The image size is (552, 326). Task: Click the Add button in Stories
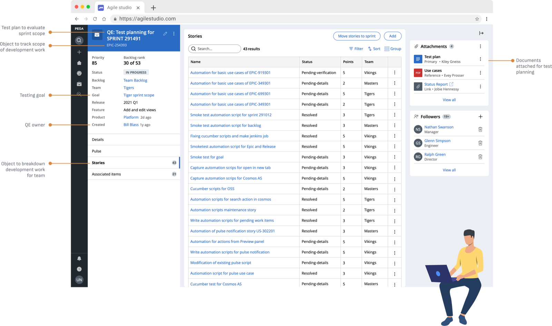click(393, 36)
